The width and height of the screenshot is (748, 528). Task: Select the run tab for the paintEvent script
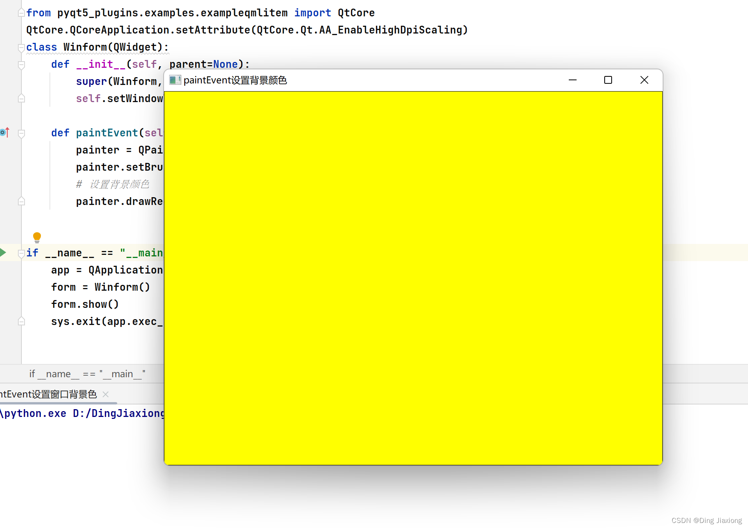pos(49,394)
